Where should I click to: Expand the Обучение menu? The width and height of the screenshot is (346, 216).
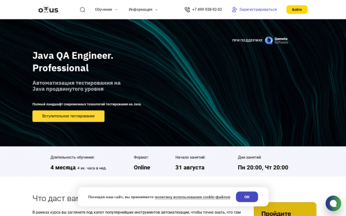[x=106, y=10]
